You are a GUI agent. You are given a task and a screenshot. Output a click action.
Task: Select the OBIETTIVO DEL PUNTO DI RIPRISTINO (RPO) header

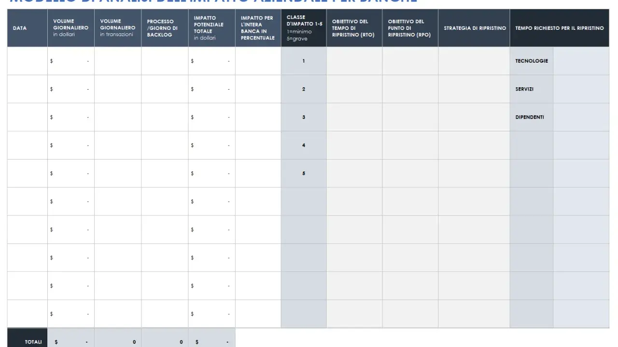coord(410,28)
